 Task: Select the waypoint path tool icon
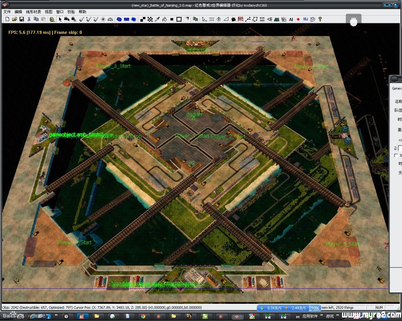point(247,19)
